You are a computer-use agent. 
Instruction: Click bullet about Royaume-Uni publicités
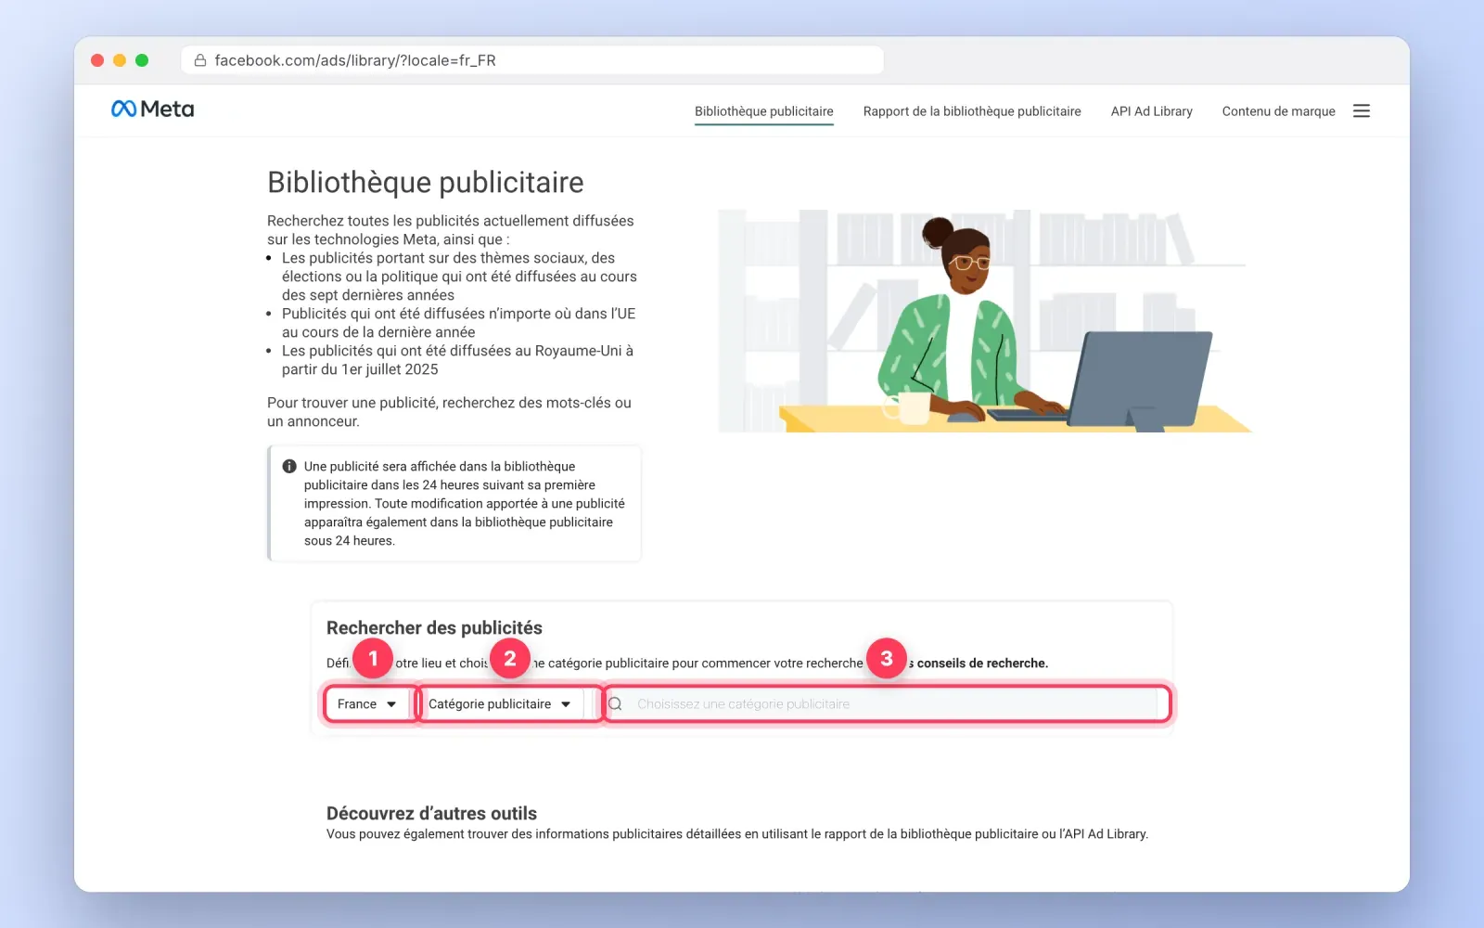457,360
